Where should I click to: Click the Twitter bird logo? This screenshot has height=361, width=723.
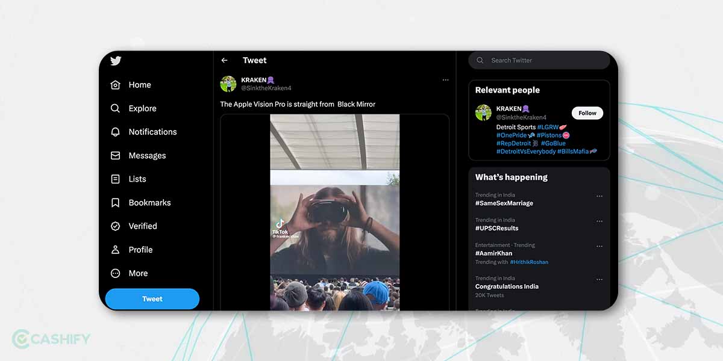pyautogui.click(x=116, y=61)
